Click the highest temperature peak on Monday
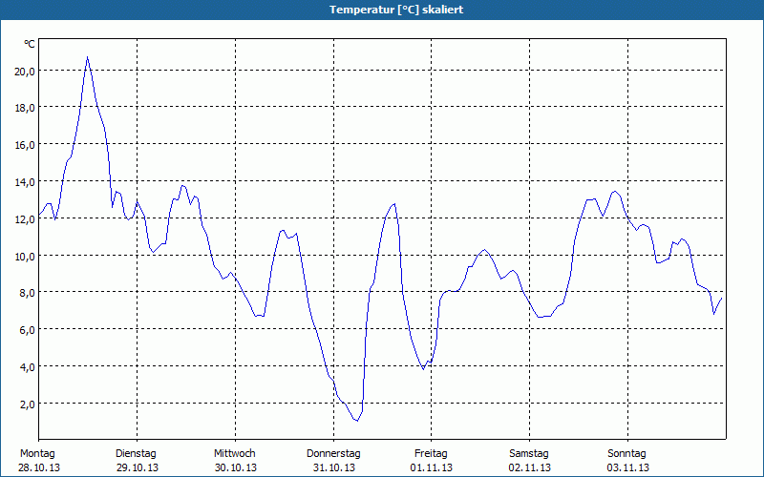The height and width of the screenshot is (477, 764). (87, 57)
